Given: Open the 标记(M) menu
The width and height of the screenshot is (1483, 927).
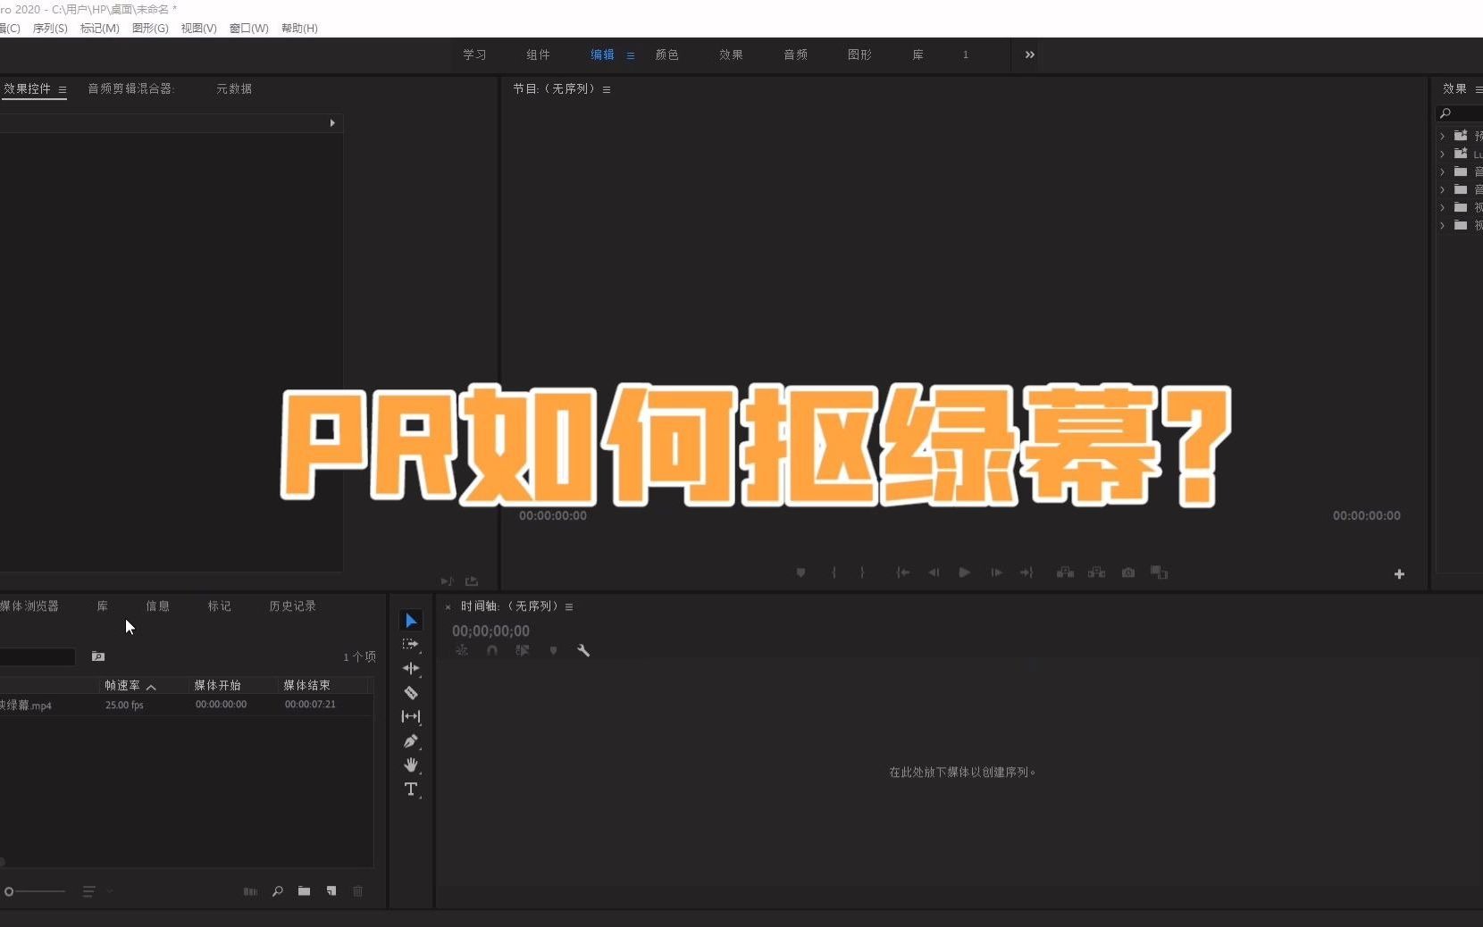Looking at the screenshot, I should point(100,29).
